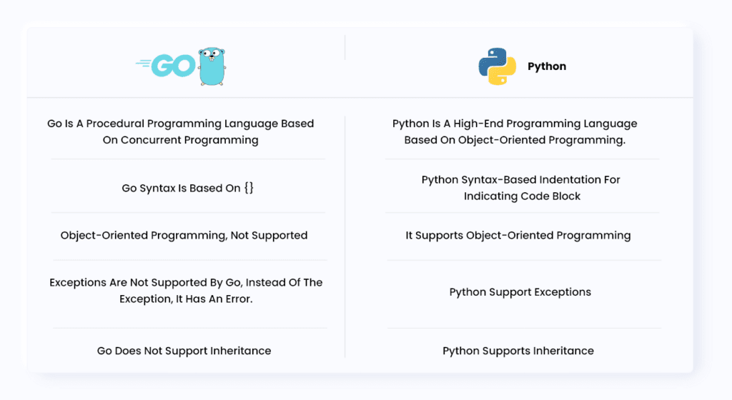Select 'Python Supports Inheritance' text

518,351
